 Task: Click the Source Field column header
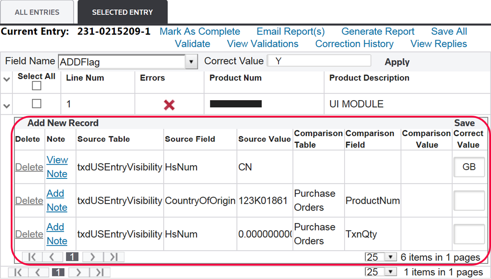pyautogui.click(x=190, y=139)
